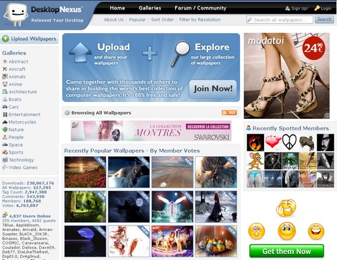Click the Sign Up! link

pyautogui.click(x=300, y=9)
